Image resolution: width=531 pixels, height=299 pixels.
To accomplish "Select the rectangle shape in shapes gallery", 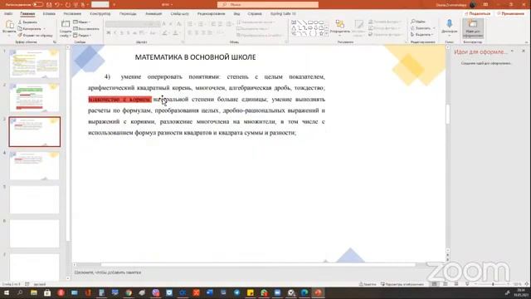I will pyautogui.click(x=309, y=22).
